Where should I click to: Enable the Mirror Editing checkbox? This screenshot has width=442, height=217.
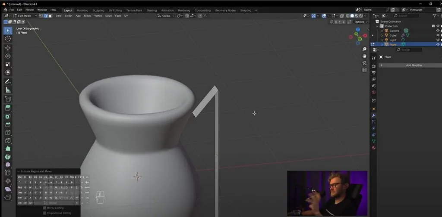[44, 208]
